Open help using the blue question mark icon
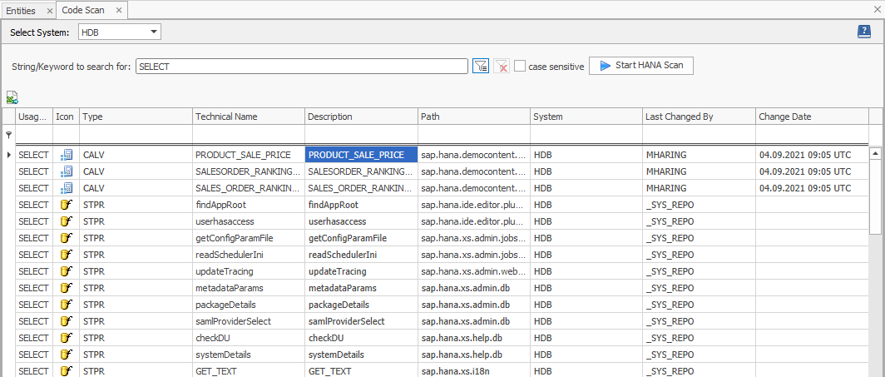The height and width of the screenshot is (377, 885). pos(864,32)
